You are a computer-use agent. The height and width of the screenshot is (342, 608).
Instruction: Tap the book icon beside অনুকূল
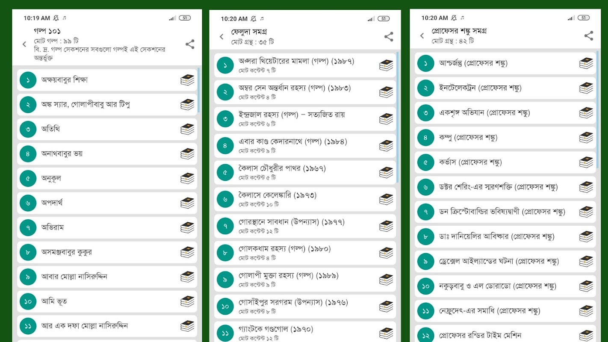(187, 178)
